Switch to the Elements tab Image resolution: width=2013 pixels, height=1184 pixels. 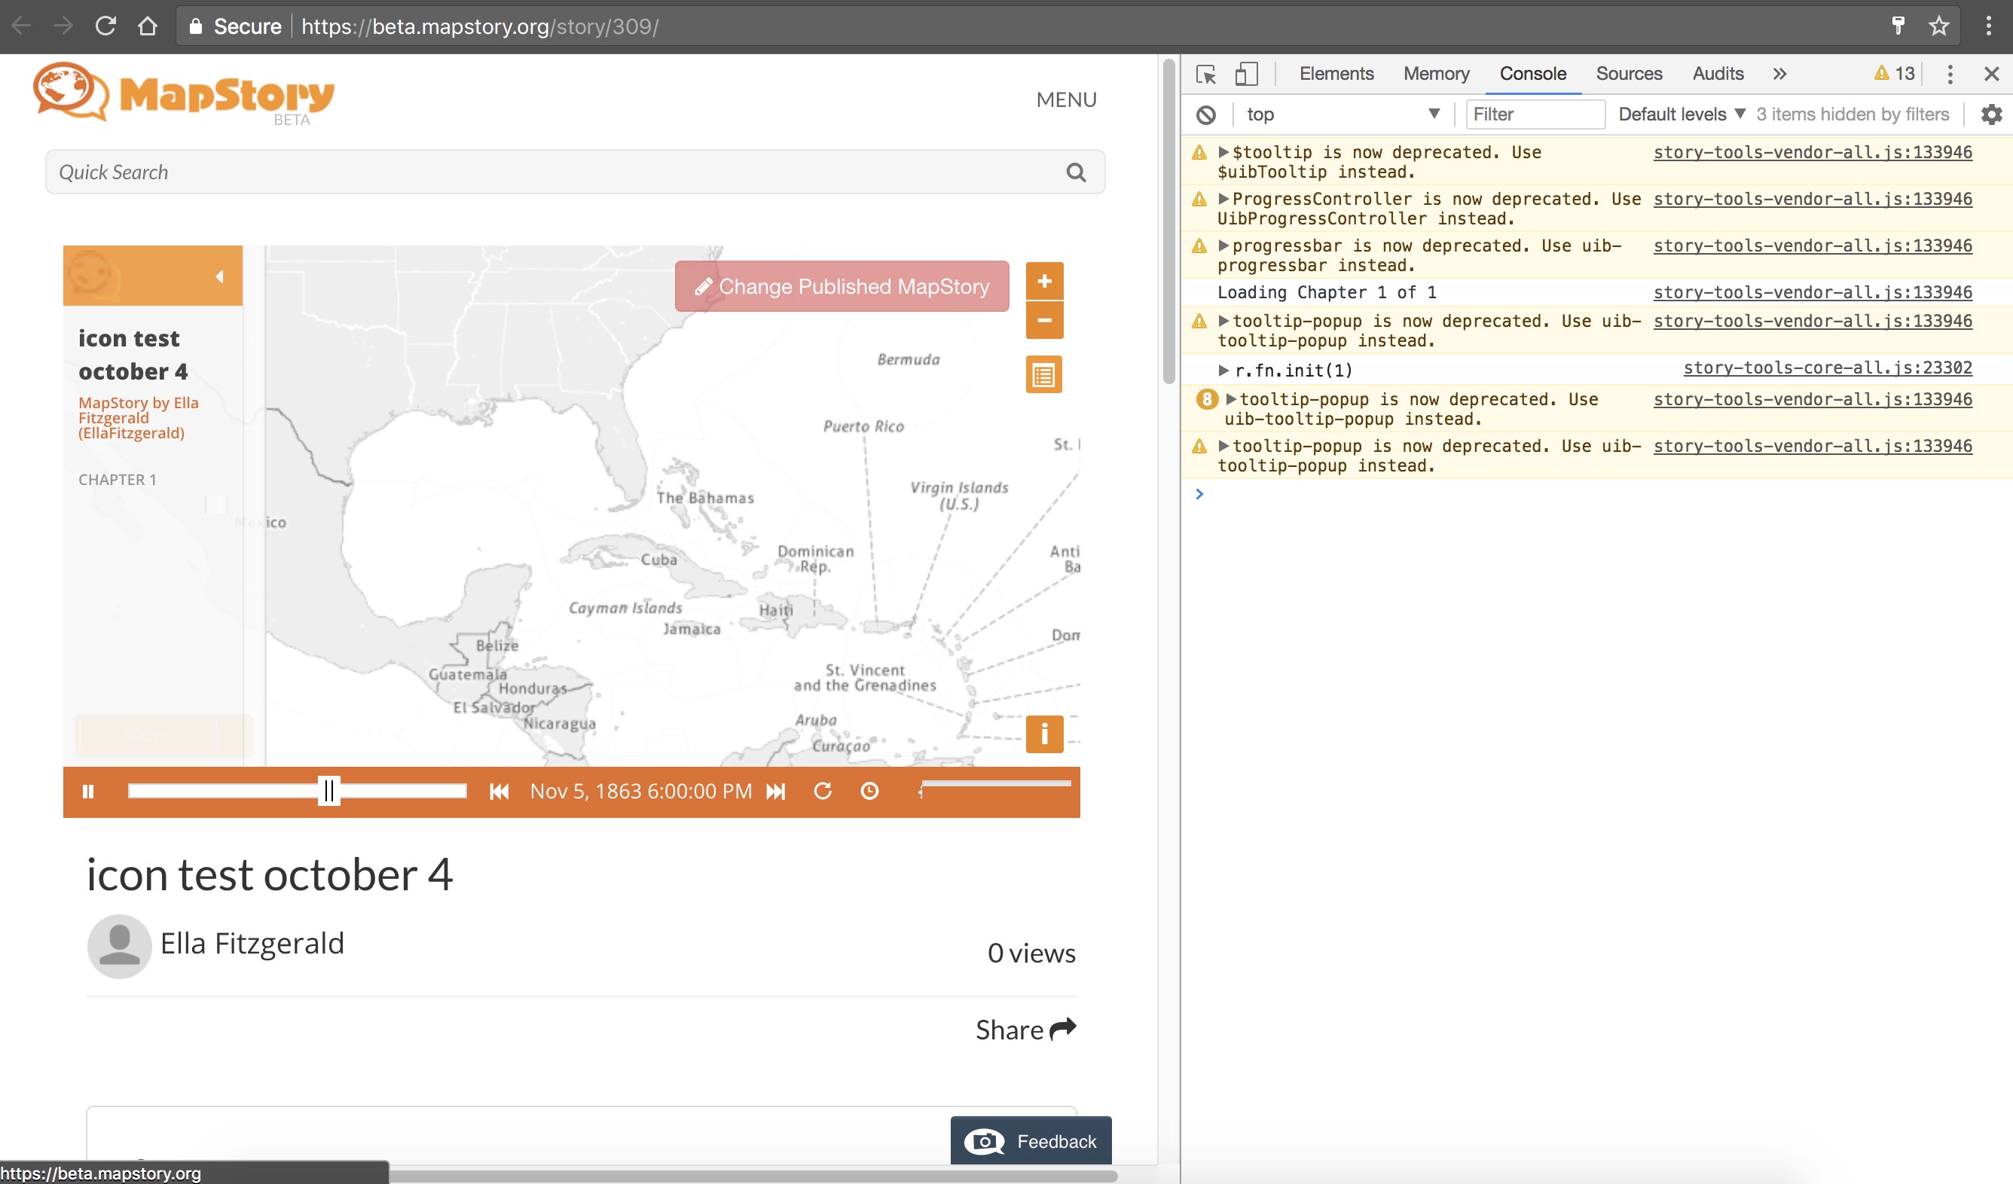(x=1336, y=75)
